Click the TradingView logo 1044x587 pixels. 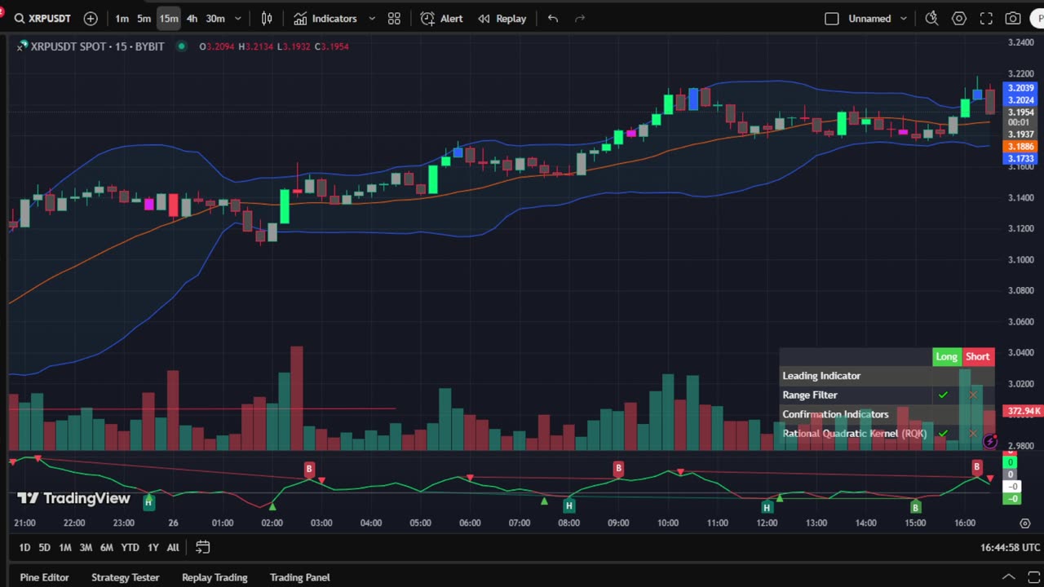click(73, 498)
